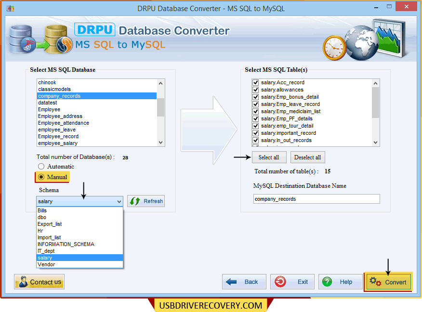Select Employee database entry
Viewport: 422px width, 312px height.
[x=97, y=109]
